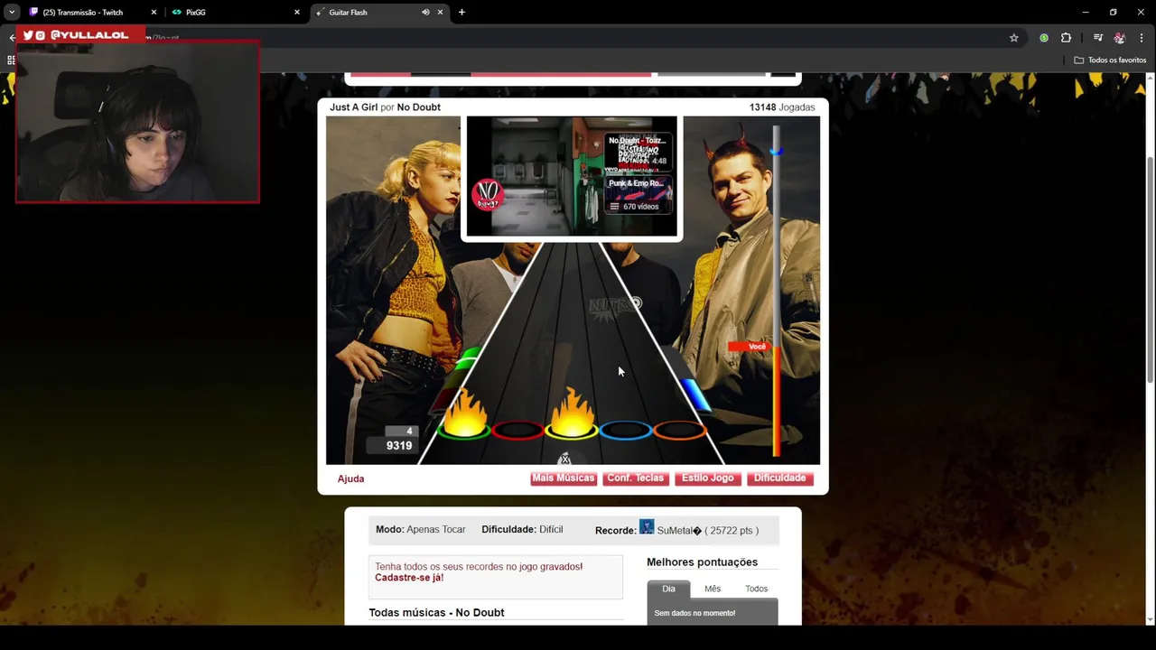Click the page vertical scrollbar
The image size is (1156, 650).
(1150, 271)
